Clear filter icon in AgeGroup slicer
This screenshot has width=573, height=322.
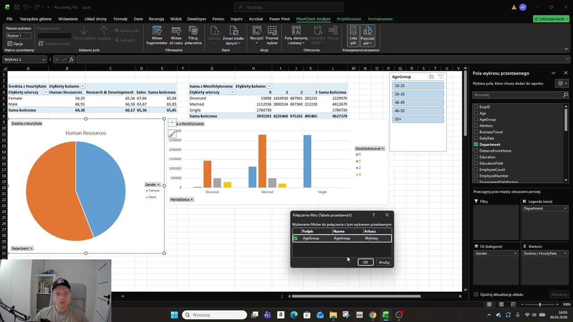pyautogui.click(x=441, y=77)
